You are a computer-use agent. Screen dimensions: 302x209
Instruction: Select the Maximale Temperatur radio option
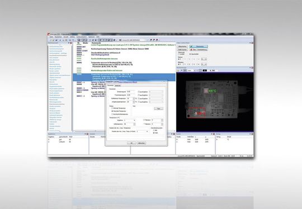119,111
